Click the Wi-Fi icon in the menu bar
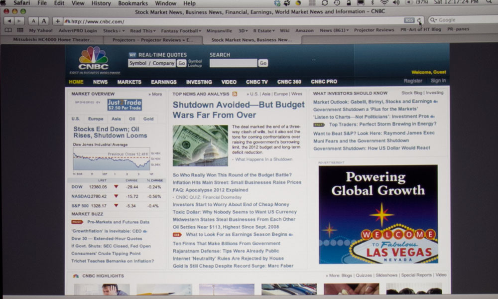Screen dimensions: 498x299 (384, 3)
